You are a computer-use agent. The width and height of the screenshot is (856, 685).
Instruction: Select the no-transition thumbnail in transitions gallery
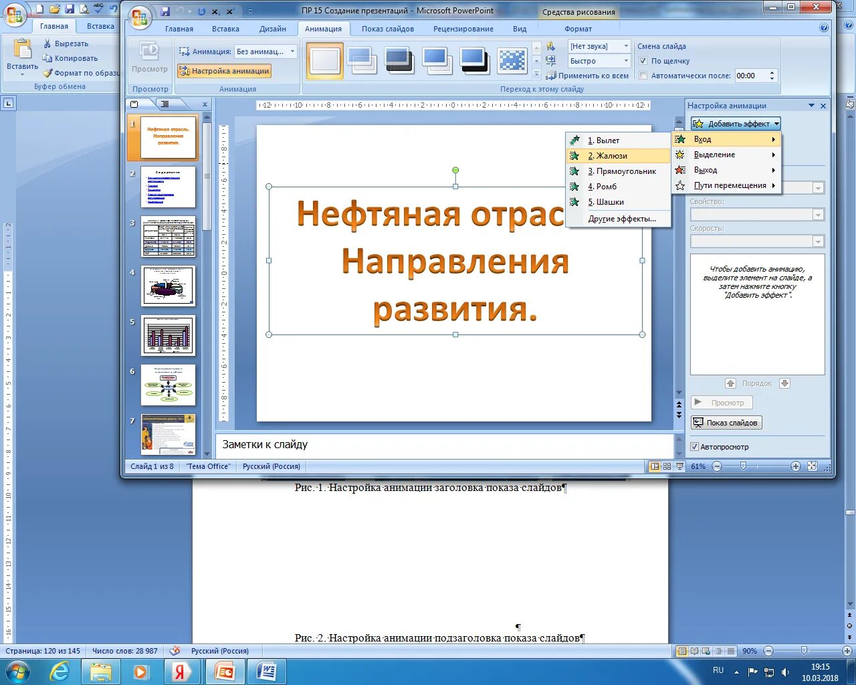325,61
